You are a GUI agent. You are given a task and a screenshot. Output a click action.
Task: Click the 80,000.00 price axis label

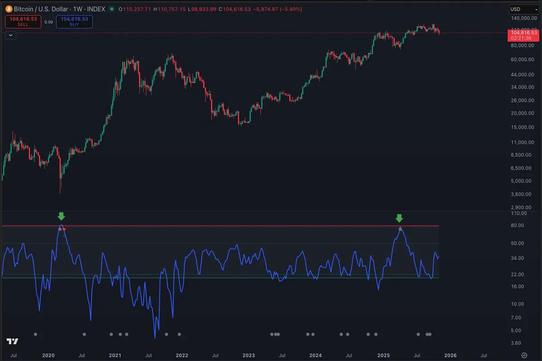tap(523, 45)
